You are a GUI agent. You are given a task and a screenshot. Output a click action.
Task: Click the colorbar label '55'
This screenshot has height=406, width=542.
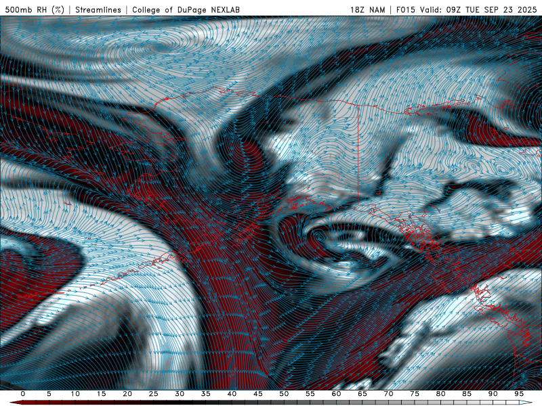tap(310, 394)
